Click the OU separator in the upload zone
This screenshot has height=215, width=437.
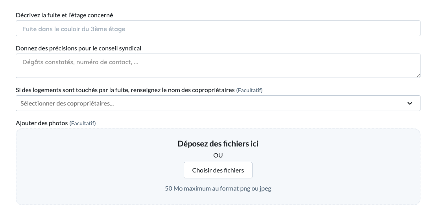[218, 155]
